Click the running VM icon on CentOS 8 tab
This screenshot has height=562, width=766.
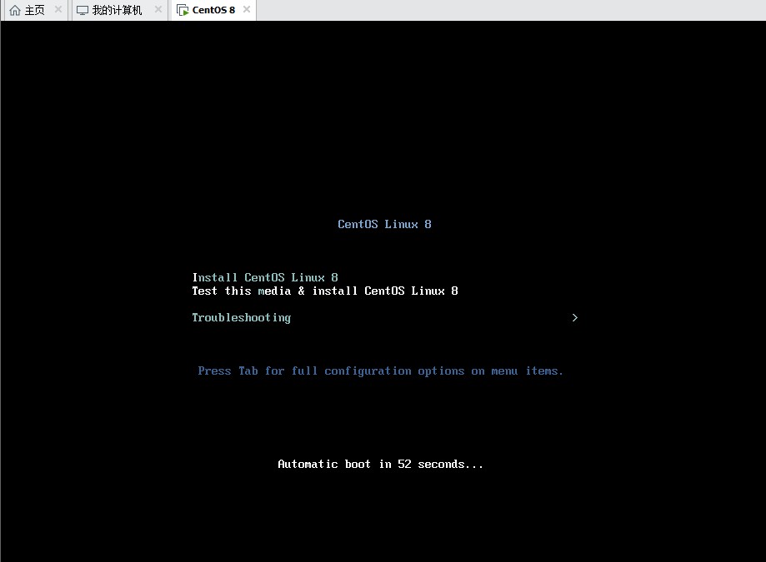click(x=183, y=10)
